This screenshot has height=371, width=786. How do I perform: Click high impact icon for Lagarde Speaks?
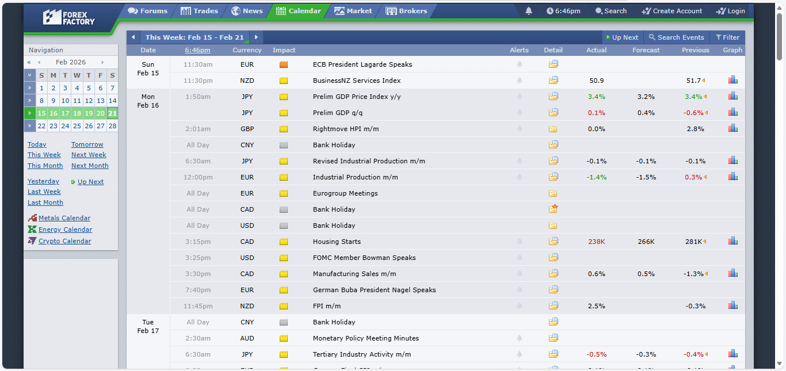tap(284, 64)
